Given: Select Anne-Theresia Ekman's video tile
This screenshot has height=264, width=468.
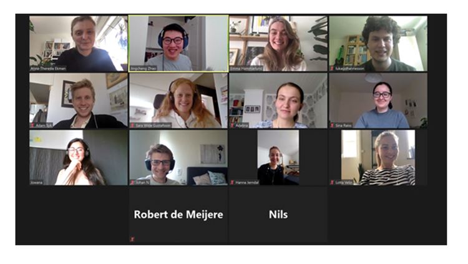Looking at the screenshot, I should tap(79, 44).
